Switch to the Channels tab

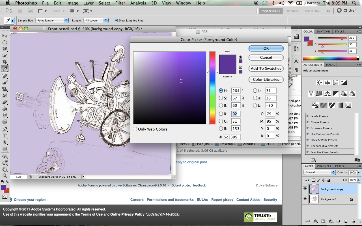[324, 166]
